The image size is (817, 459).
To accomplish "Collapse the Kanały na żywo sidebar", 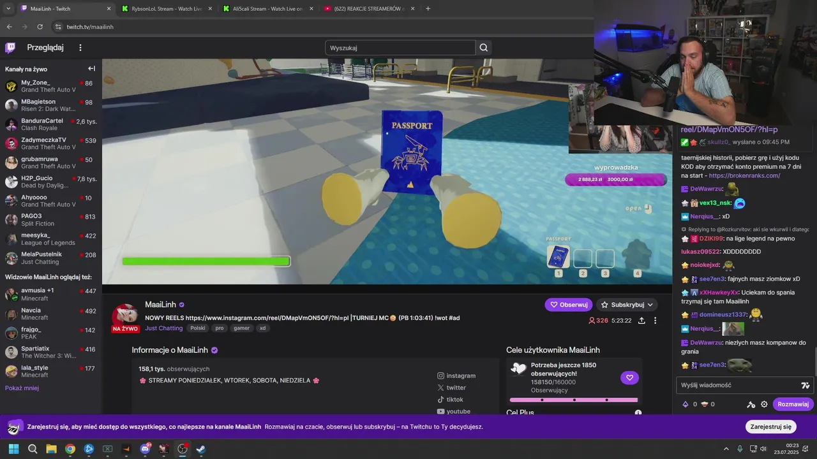I will pyautogui.click(x=91, y=69).
